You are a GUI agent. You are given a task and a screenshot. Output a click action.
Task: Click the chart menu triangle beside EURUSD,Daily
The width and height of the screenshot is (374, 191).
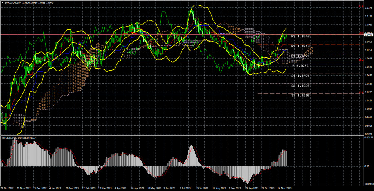coord(2,2)
